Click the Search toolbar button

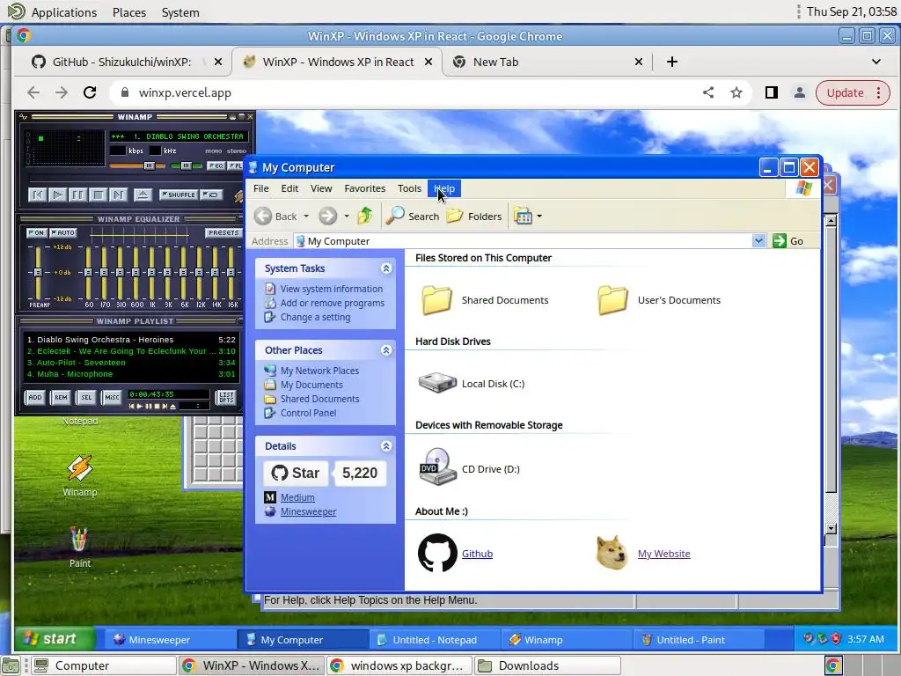point(414,217)
